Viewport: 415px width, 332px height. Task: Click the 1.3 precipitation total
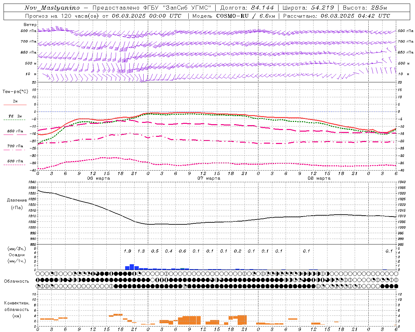coord(141,251)
